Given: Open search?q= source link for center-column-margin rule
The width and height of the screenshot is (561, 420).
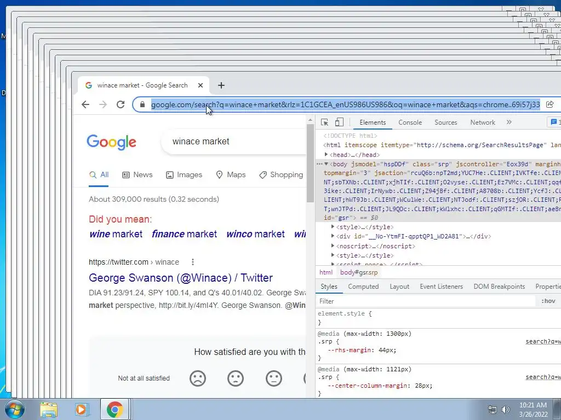Looking at the screenshot, I should coord(543,377).
